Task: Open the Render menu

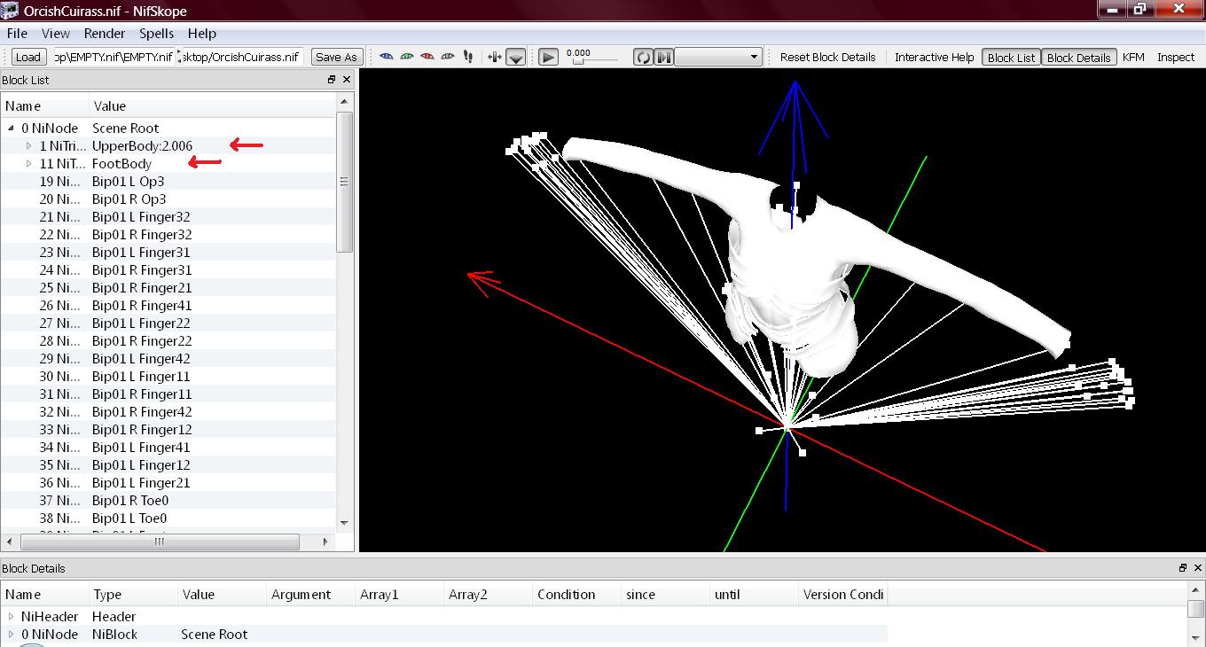Action: pos(105,33)
